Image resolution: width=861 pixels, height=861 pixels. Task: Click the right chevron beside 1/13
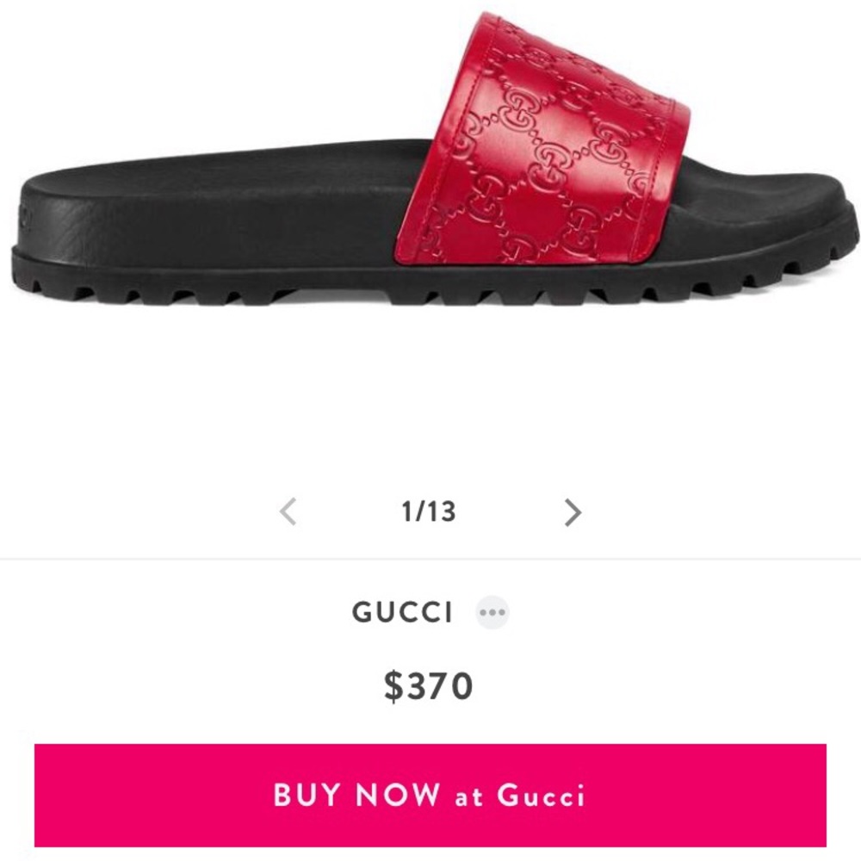(x=573, y=512)
